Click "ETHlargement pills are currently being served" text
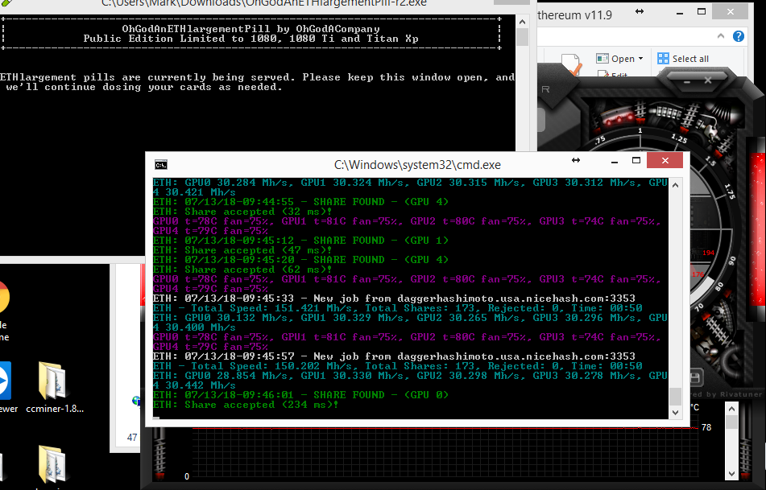Viewport: 766px width, 490px height. (257, 77)
